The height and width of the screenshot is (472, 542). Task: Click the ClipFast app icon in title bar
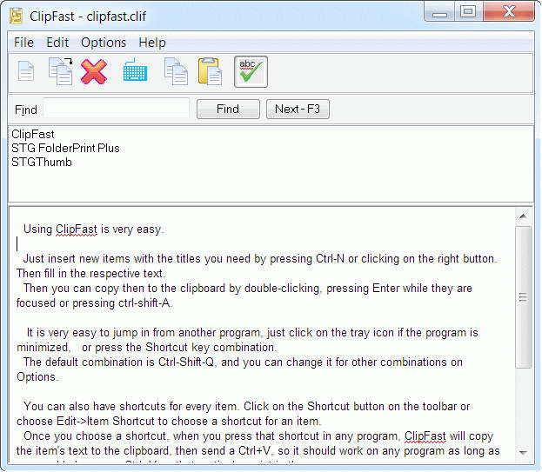click(x=17, y=17)
